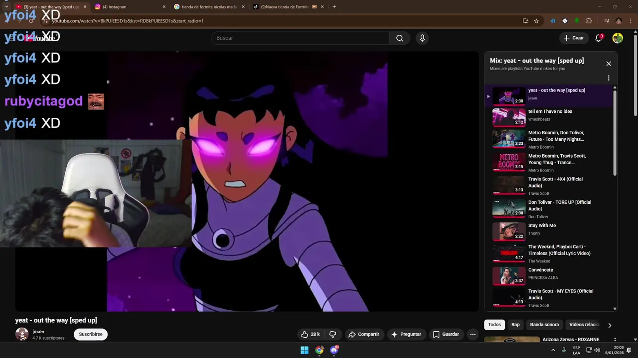Open Windows notification center bell
638x358 pixels.
(629, 350)
